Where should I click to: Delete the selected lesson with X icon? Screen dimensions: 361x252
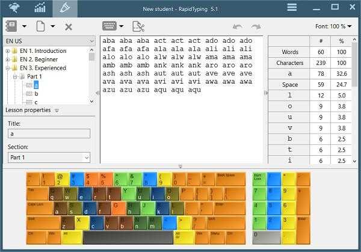pos(69,26)
